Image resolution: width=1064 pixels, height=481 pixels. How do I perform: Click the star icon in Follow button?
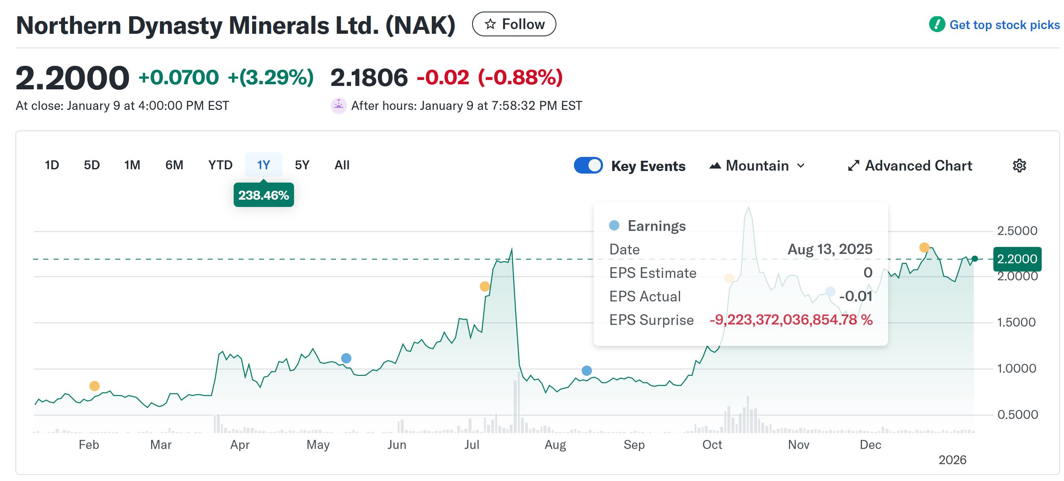[x=490, y=24]
